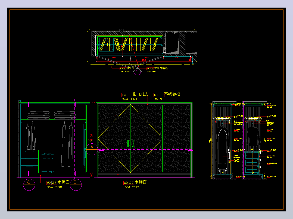The image size is (293, 219).
Task: Select section marker circle A
Action: click(92, 149)
